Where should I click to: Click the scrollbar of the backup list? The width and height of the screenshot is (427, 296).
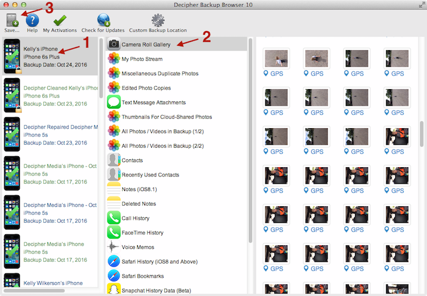coord(101,68)
